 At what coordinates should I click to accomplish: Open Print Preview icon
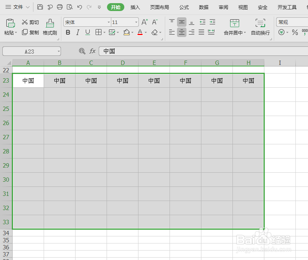[x=70, y=7]
